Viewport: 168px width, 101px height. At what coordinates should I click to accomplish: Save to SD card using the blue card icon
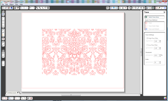pyautogui.click(x=12, y=8)
